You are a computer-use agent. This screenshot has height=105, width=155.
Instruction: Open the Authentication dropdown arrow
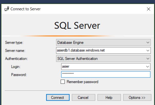pos(148,59)
